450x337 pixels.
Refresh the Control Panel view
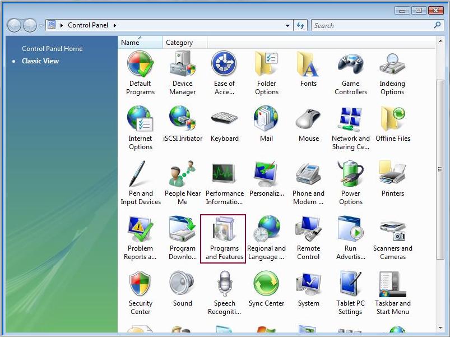pyautogui.click(x=300, y=26)
